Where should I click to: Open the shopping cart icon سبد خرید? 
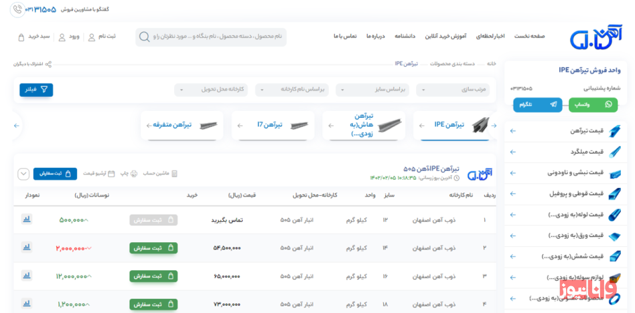(x=21, y=37)
